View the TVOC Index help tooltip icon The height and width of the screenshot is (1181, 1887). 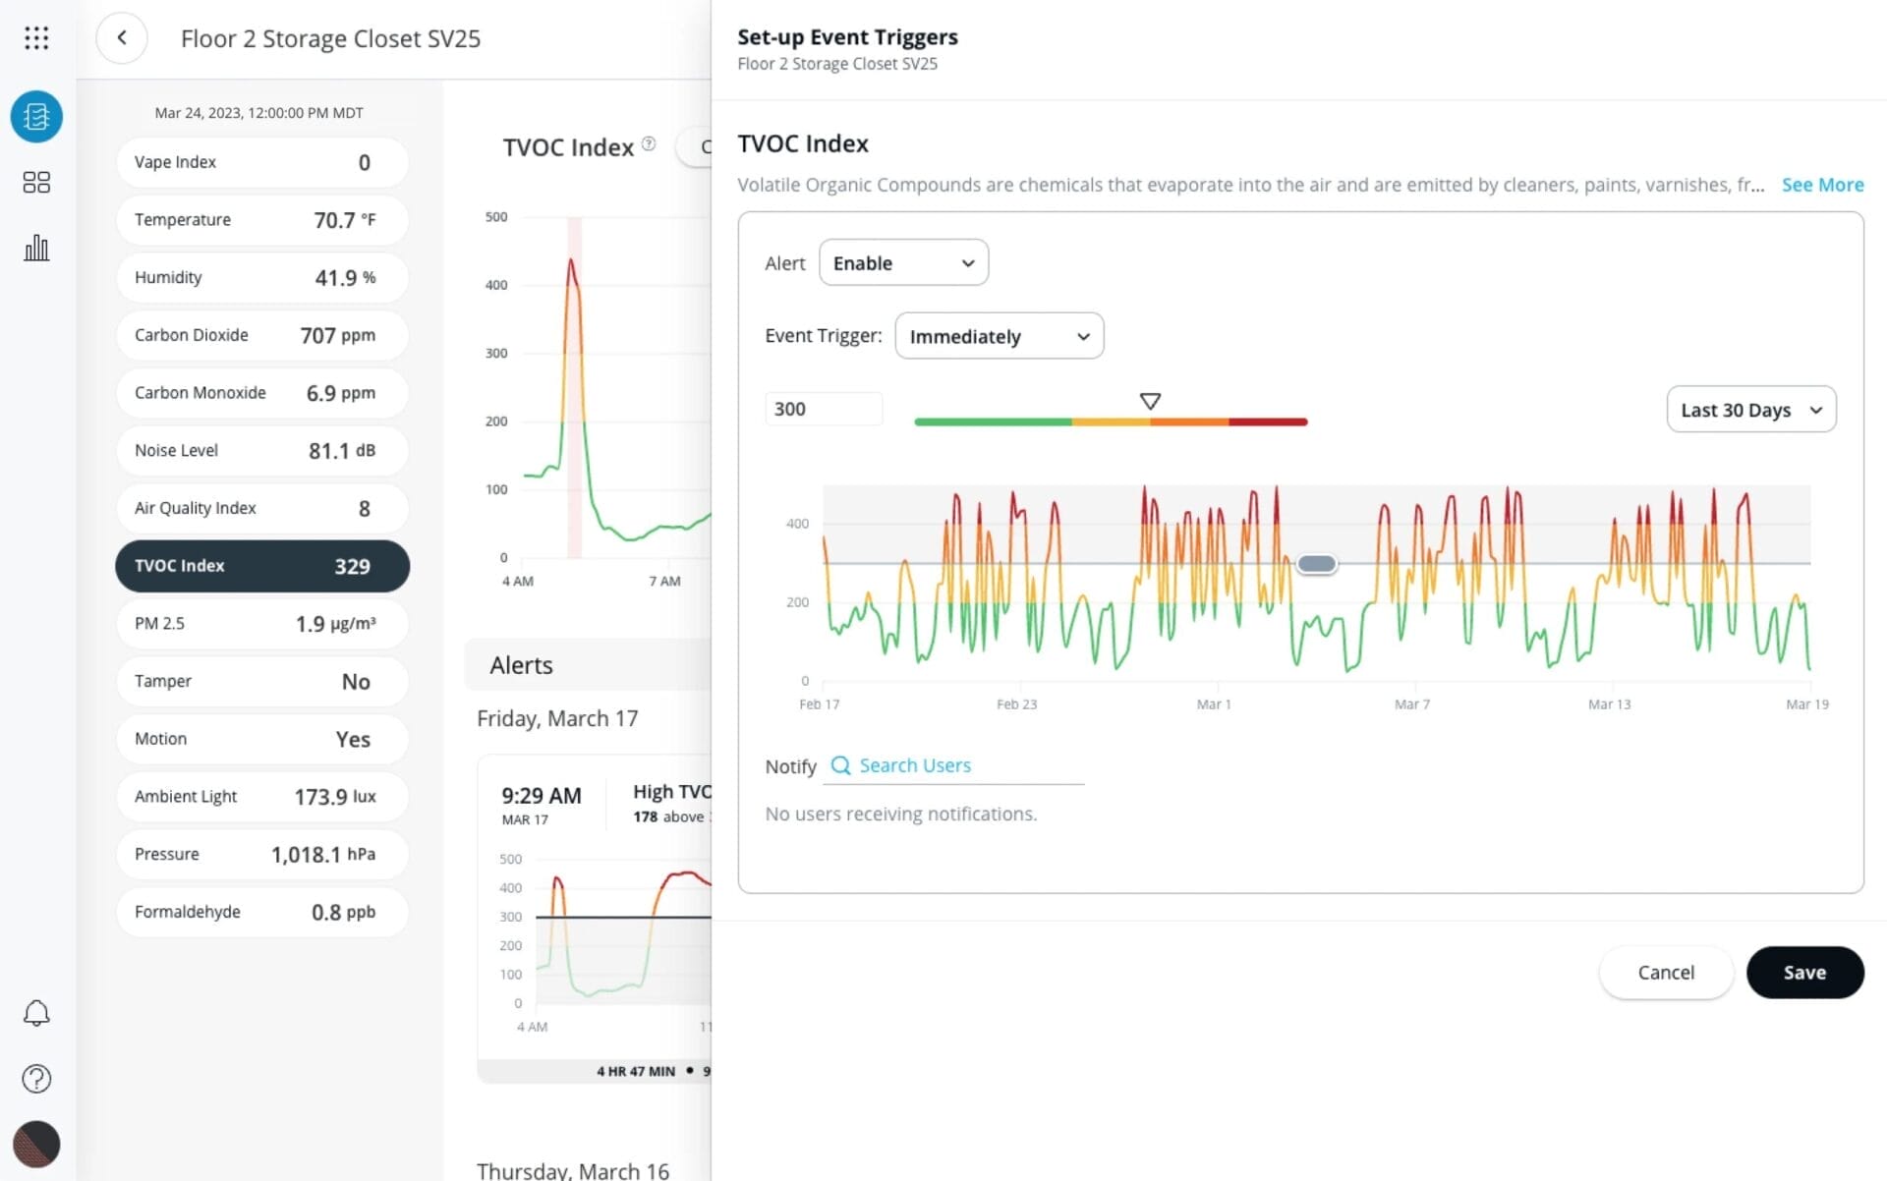pos(648,143)
